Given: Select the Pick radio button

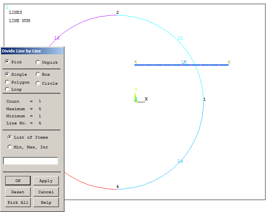Looking at the screenshot, I should tap(7, 61).
